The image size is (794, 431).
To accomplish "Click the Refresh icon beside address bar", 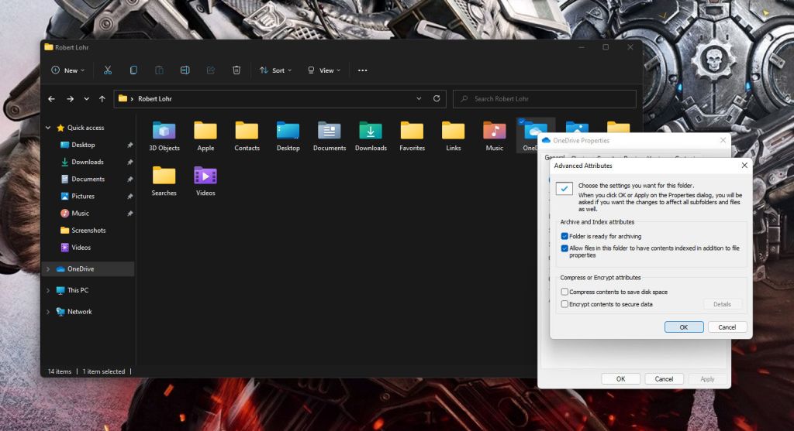I will 437,99.
